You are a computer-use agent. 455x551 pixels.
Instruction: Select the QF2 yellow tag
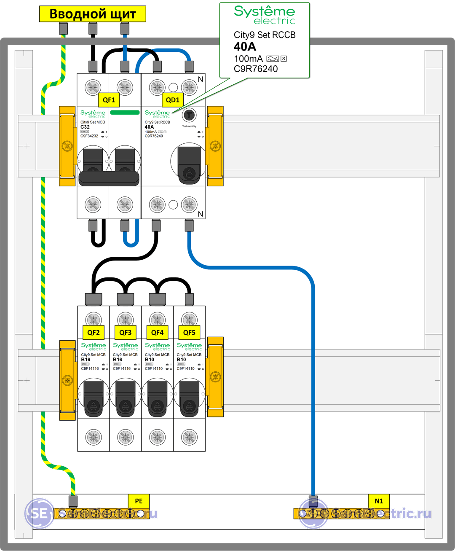click(94, 332)
